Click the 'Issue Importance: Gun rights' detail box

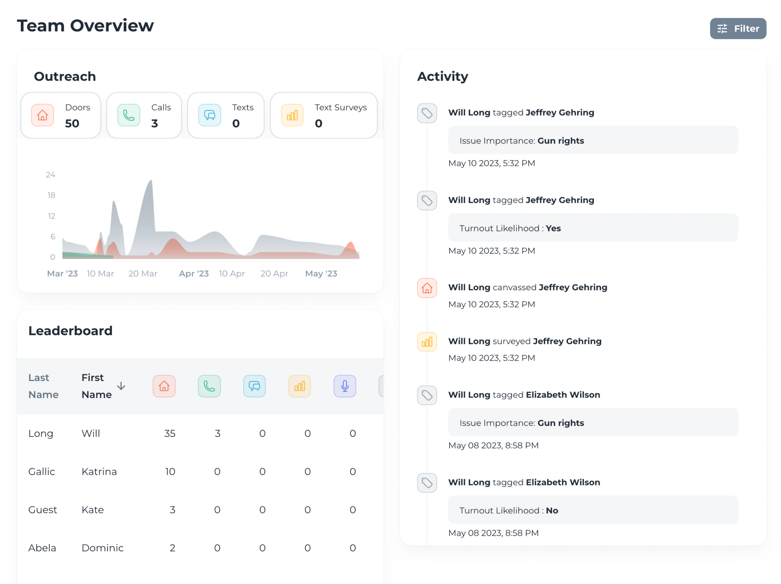point(593,140)
